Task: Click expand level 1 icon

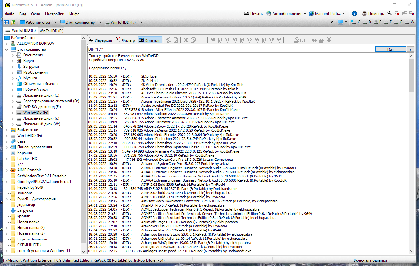Action: pyautogui.click(x=220, y=40)
